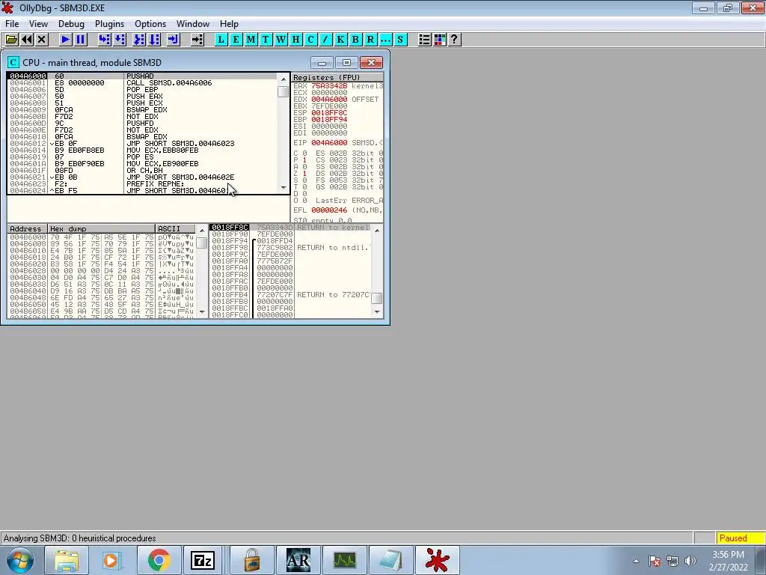766x575 pixels.
Task: Open Threads window with T button
Action: [266, 40]
